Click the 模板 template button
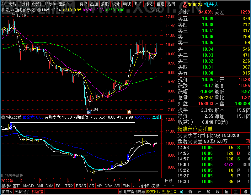 pos(155,186)
